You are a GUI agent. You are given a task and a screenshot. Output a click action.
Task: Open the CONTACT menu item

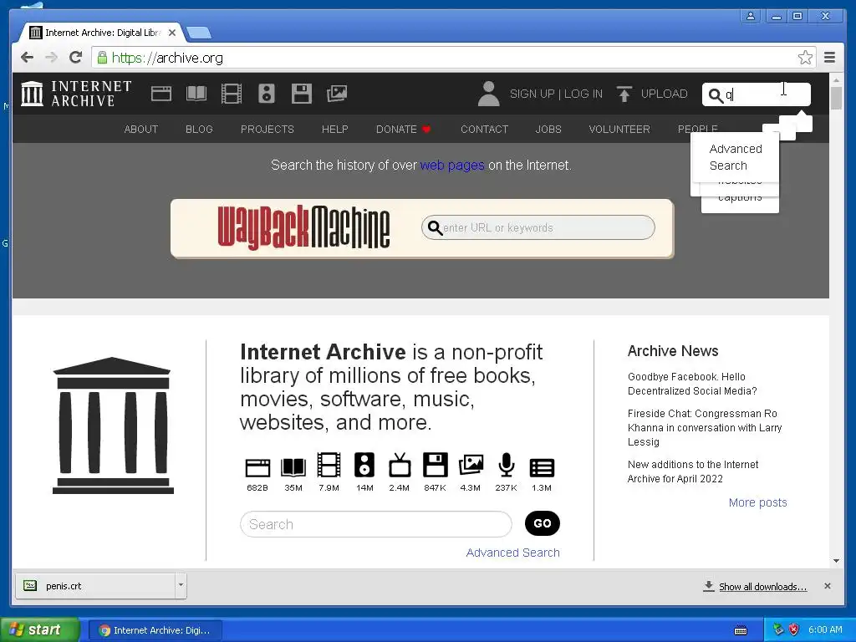(x=484, y=130)
